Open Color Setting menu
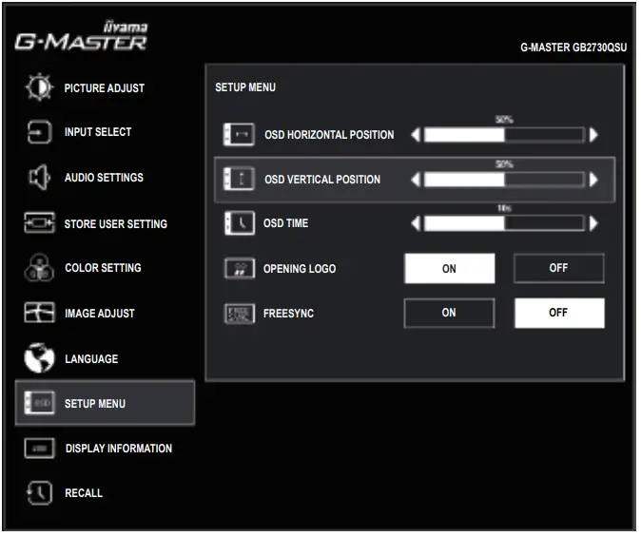Screen dimensions: 641x536 pos(105,268)
